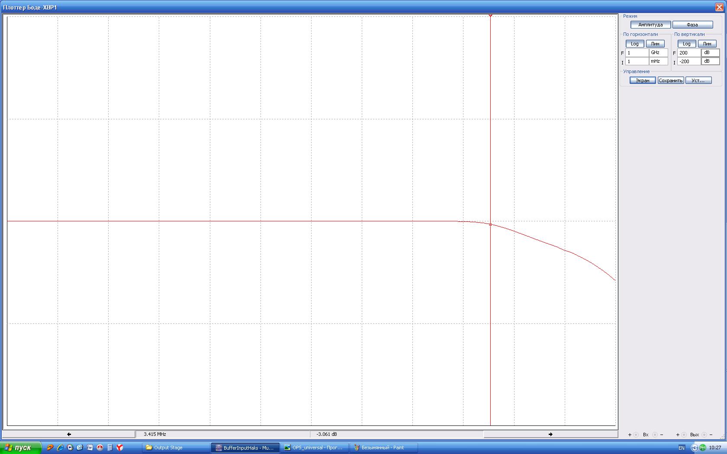This screenshot has width=727, height=454.
Task: Open the пуск Start menu
Action: (20, 448)
